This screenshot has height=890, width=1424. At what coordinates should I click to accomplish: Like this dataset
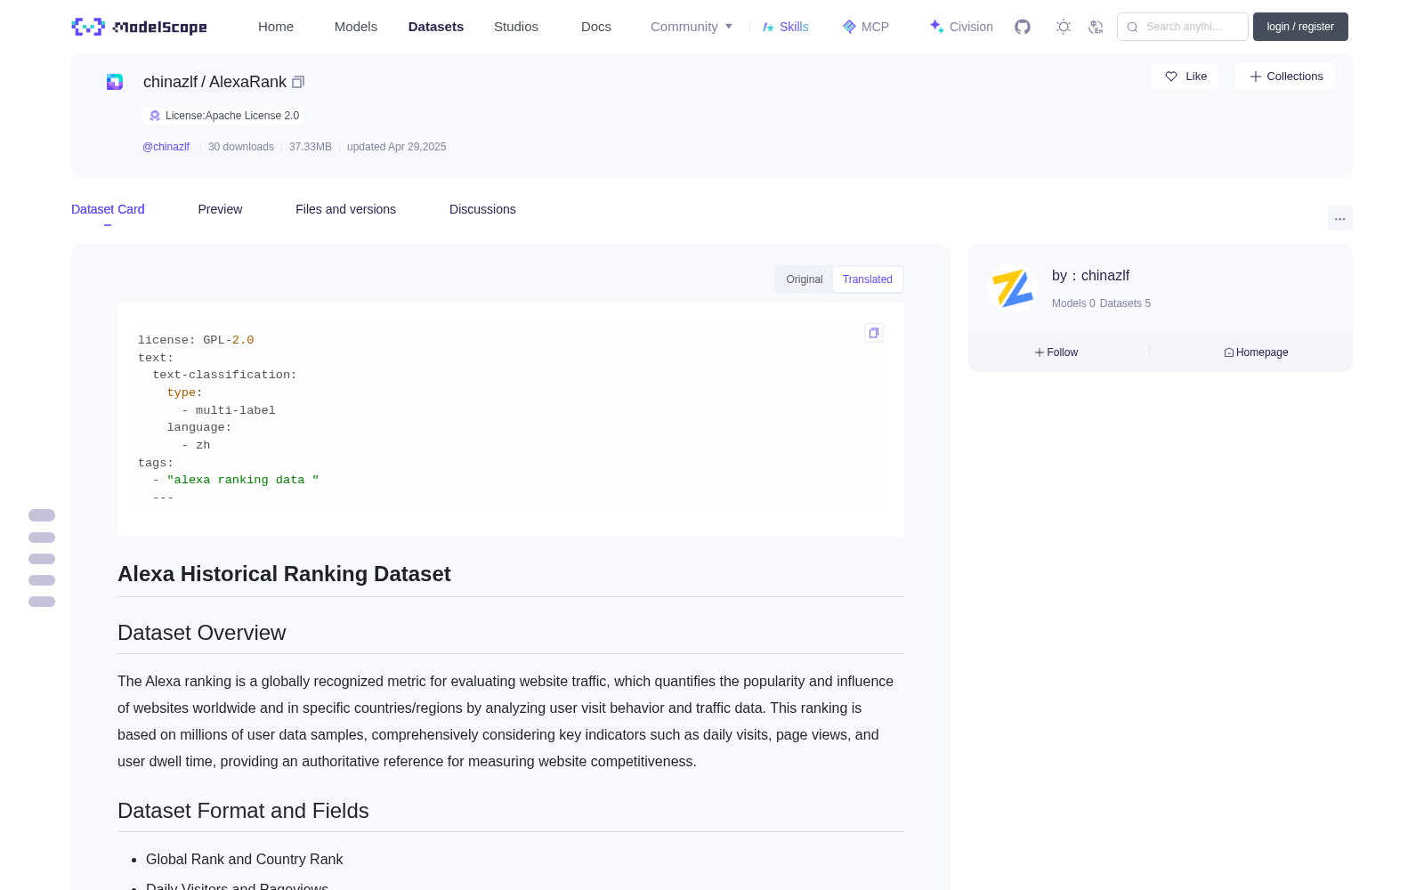tap(1185, 77)
